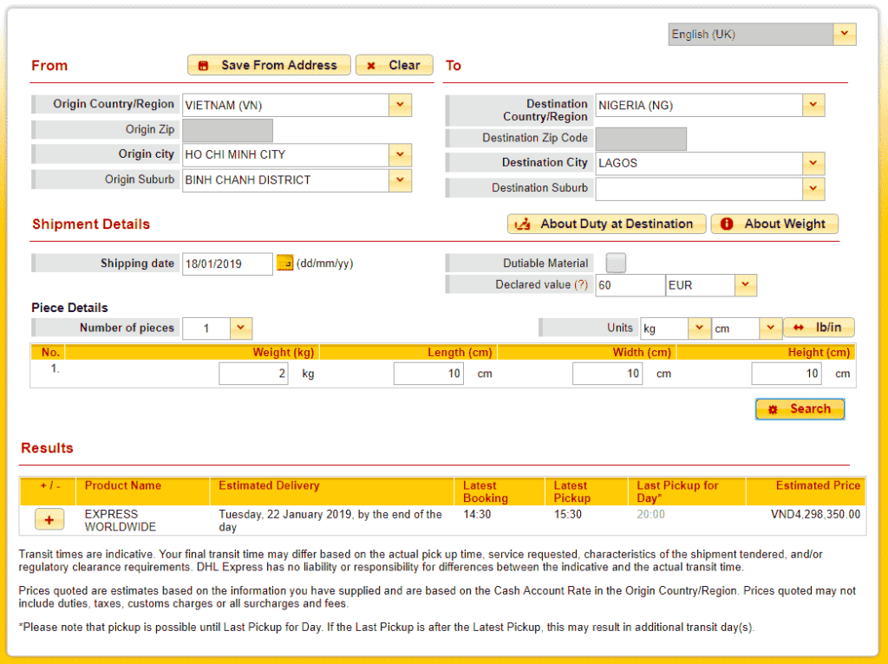Click the Product Name column header
Image resolution: width=888 pixels, height=664 pixels.
click(x=123, y=485)
